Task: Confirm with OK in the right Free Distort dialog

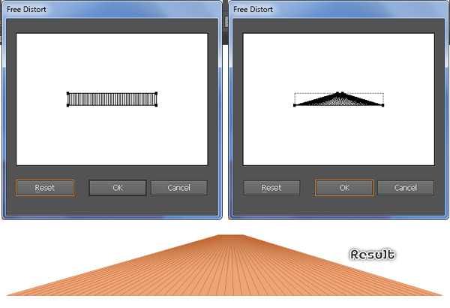Action: [344, 188]
